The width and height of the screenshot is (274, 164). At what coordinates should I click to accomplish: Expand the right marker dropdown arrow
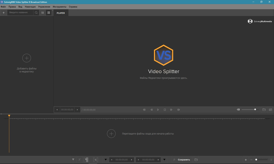coord(164,160)
